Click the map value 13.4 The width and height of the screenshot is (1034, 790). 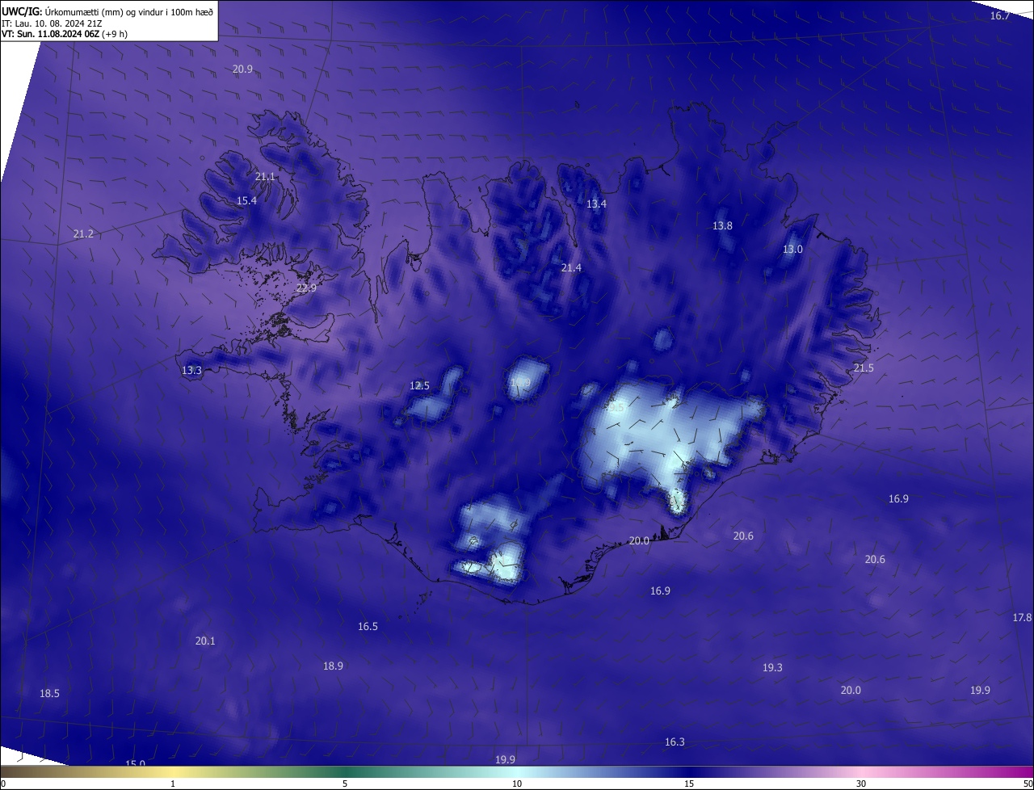click(596, 204)
